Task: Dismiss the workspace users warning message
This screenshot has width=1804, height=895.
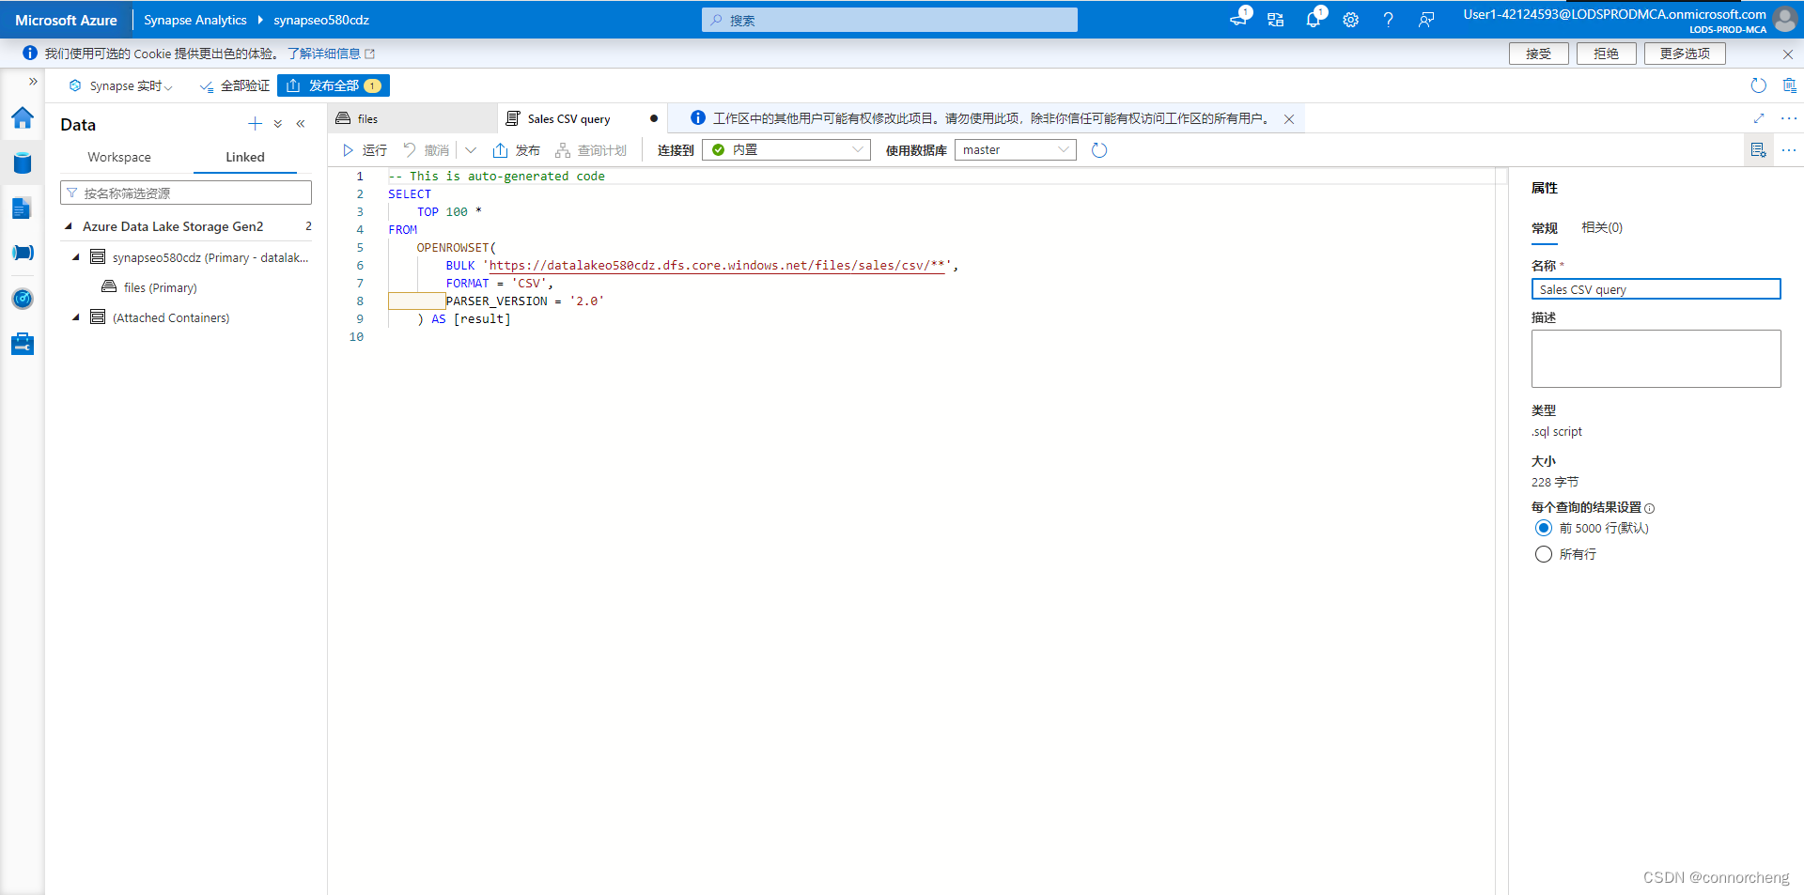Action: pos(1289,119)
